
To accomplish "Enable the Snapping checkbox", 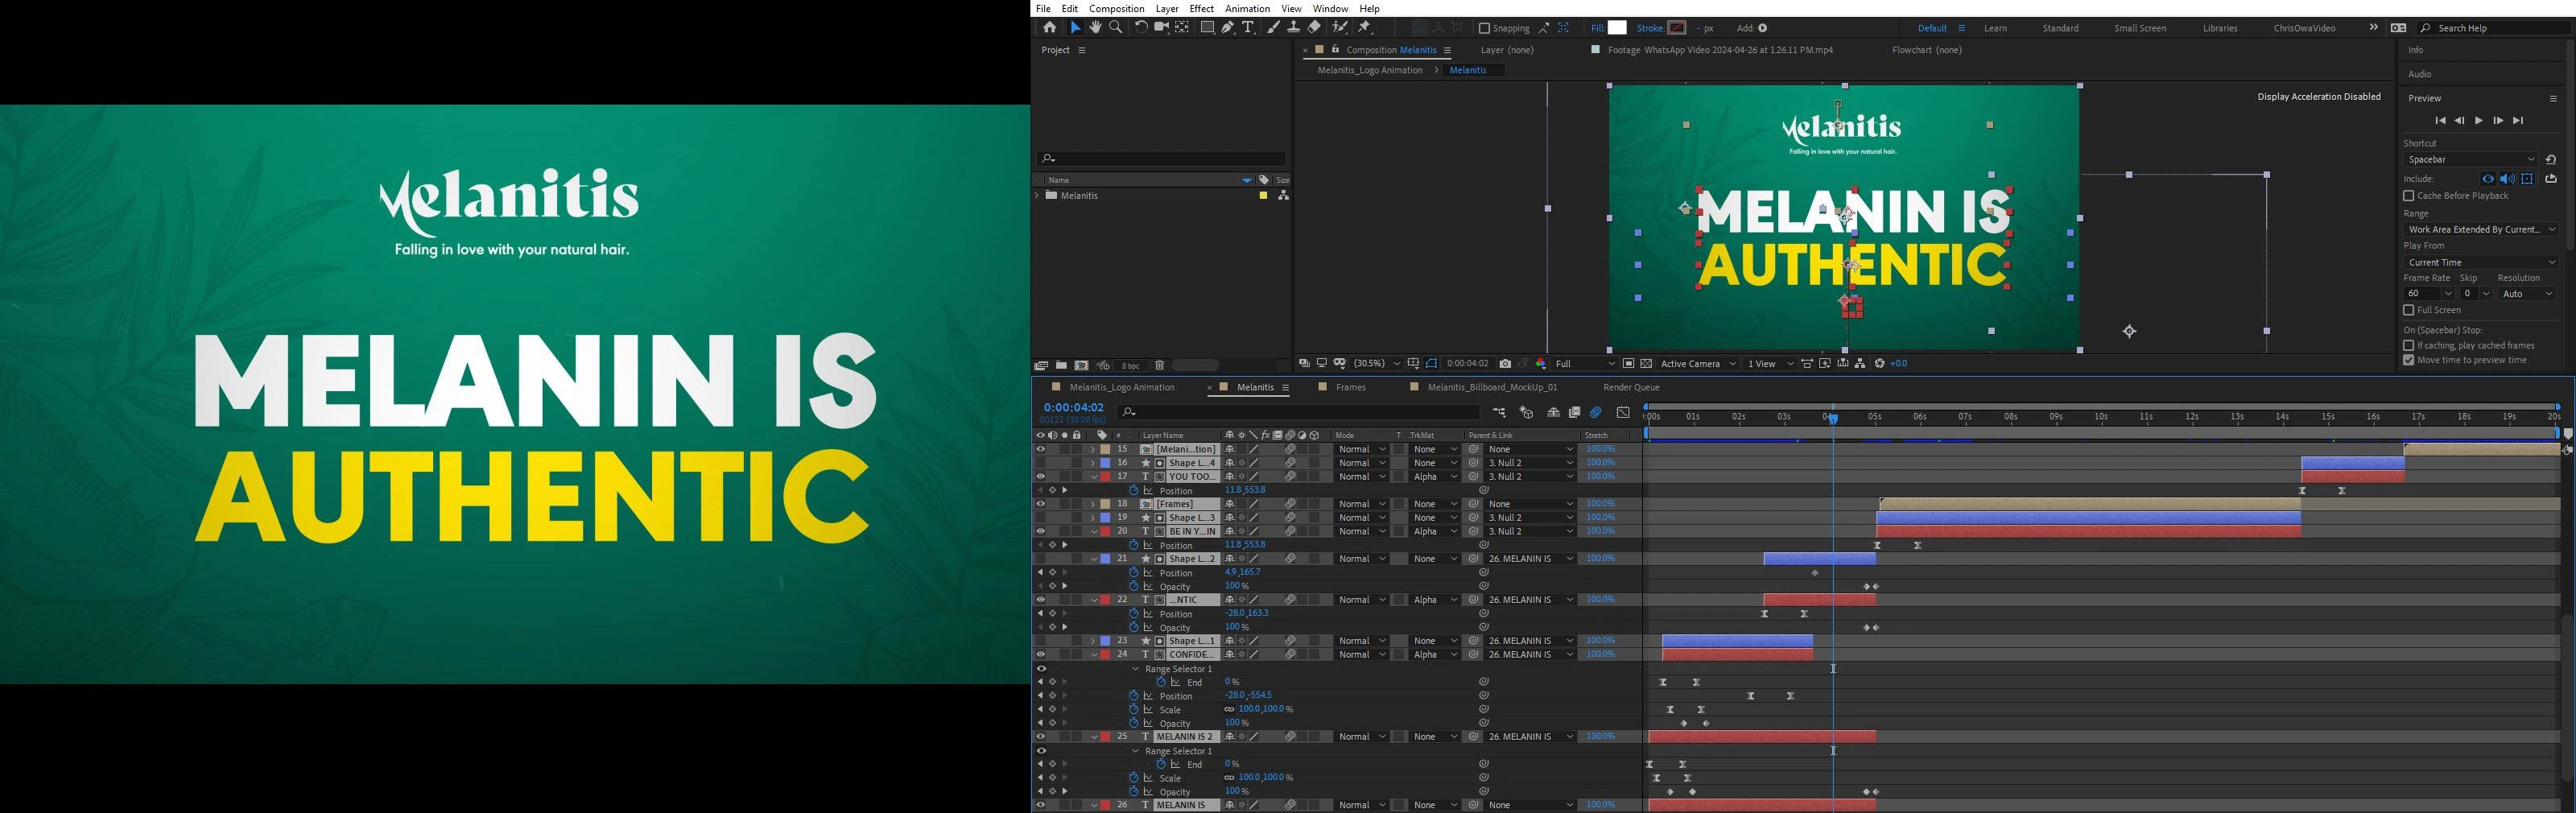I will click(x=1485, y=28).
